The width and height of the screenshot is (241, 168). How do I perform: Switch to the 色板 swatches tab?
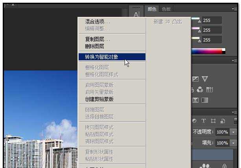[167, 9]
